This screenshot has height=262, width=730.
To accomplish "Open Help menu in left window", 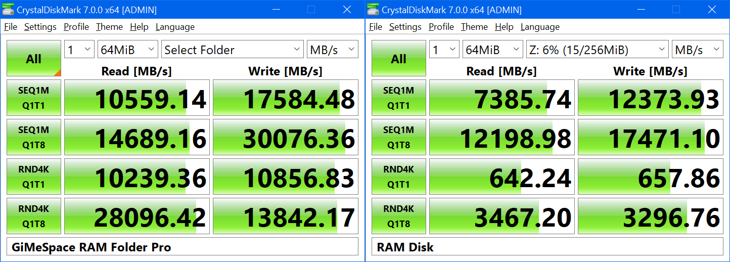I will (x=139, y=27).
